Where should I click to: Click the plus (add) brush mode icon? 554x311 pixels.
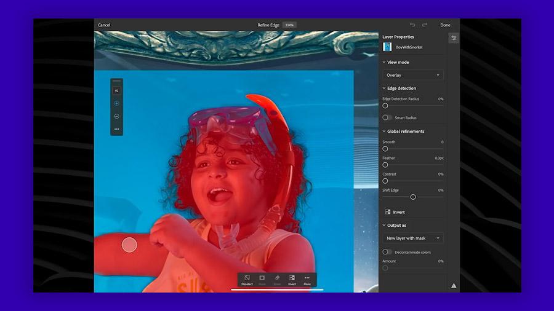tap(116, 103)
